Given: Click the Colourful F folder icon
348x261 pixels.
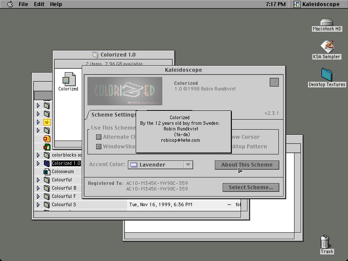Looking at the screenshot, I should coord(47,197).
